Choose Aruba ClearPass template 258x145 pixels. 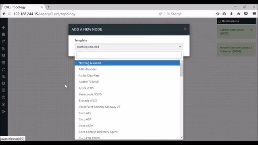pos(127,75)
